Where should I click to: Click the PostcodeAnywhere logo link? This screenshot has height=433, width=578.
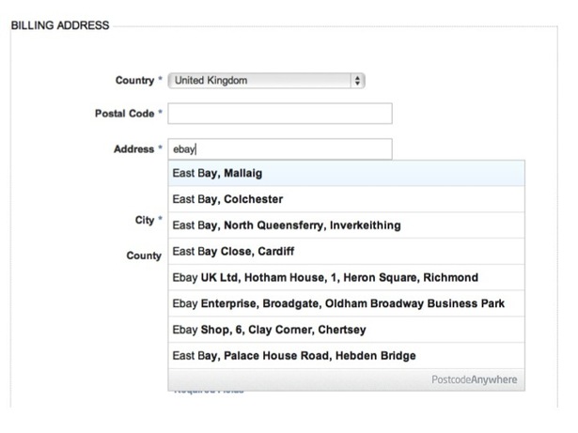point(474,380)
